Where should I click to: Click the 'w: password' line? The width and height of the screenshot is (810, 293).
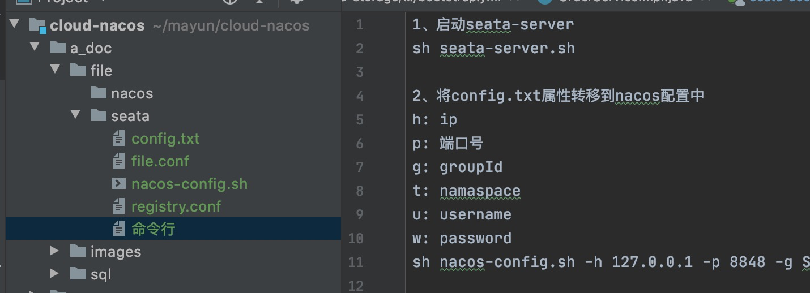click(x=462, y=239)
